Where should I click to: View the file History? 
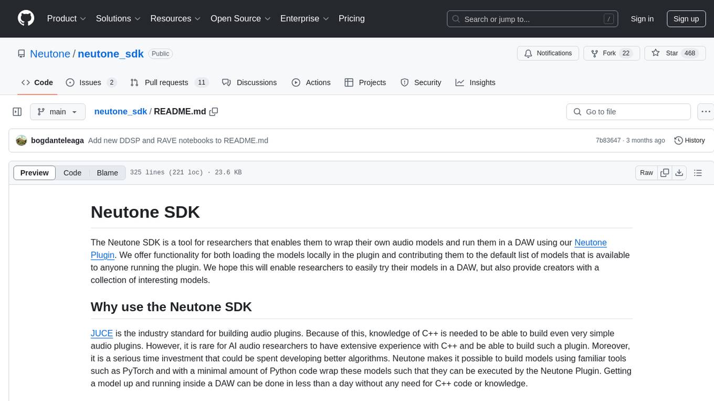[689, 140]
